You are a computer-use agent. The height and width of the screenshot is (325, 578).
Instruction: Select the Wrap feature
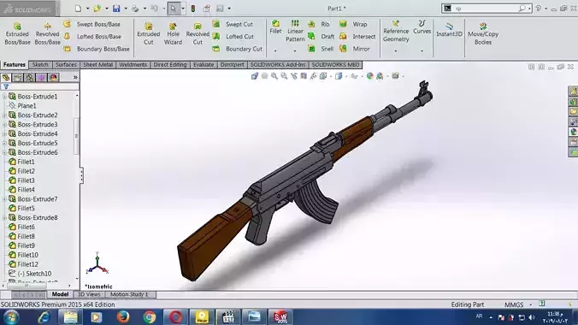tap(353, 24)
